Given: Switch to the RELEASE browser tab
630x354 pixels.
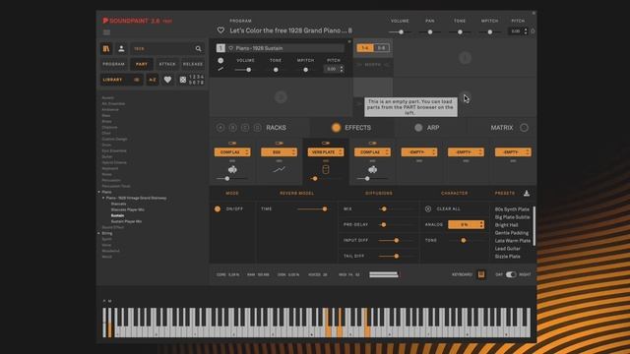Looking at the screenshot, I should coord(193,64).
